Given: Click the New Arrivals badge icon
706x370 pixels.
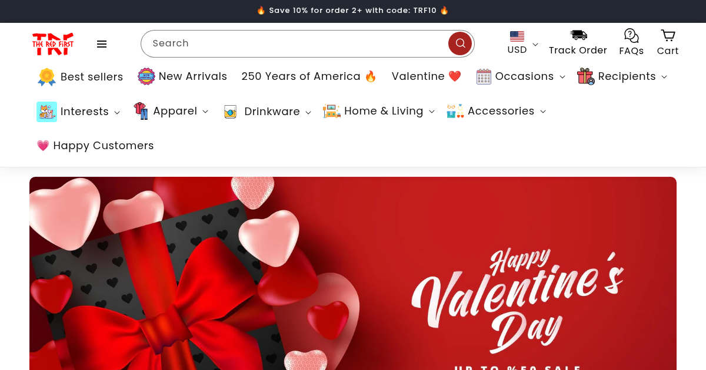Looking at the screenshot, I should [x=146, y=76].
